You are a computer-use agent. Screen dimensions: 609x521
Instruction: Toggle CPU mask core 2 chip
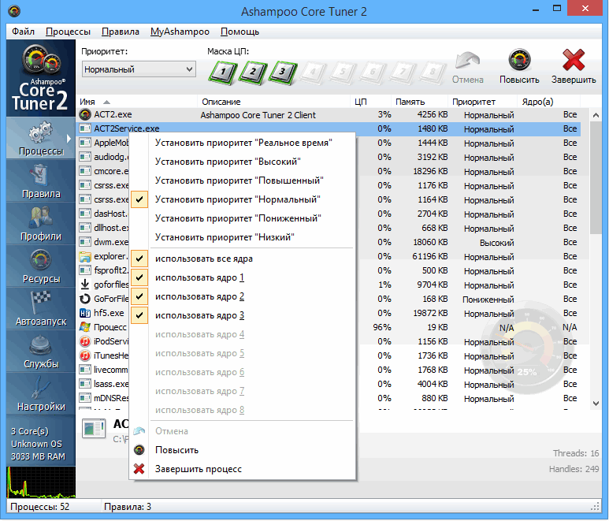click(253, 73)
